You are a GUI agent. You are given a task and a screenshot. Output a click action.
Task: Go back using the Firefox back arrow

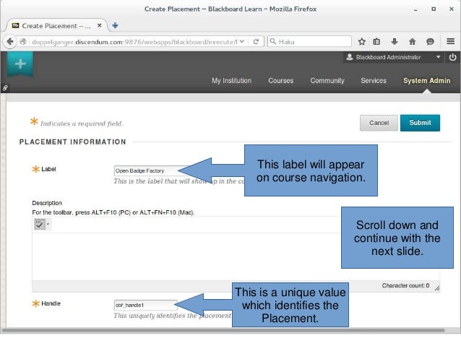tap(10, 41)
